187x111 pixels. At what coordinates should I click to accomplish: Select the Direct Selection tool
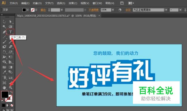[x=10, y=22]
